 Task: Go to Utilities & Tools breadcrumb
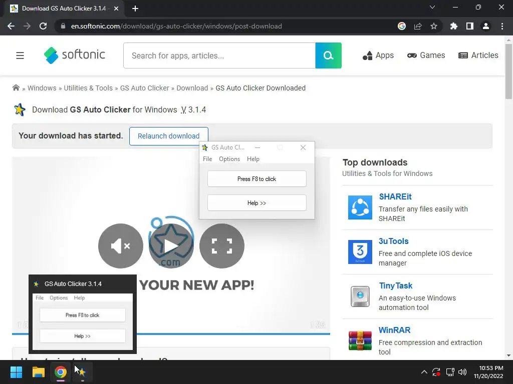(88, 88)
